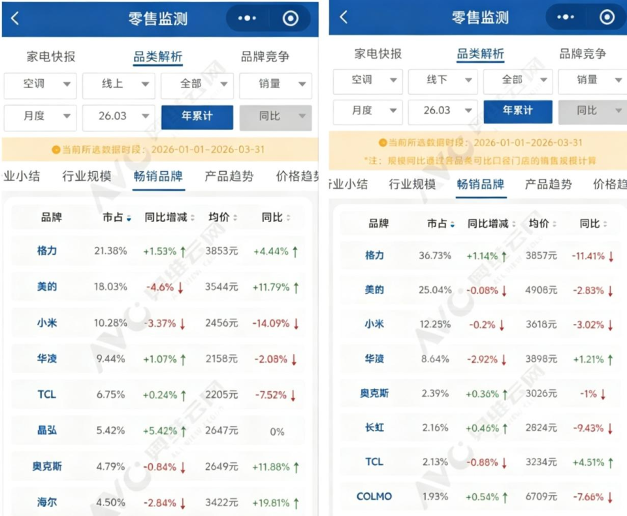
Task: Select 品类解析 tab in left panel
Action: [158, 57]
